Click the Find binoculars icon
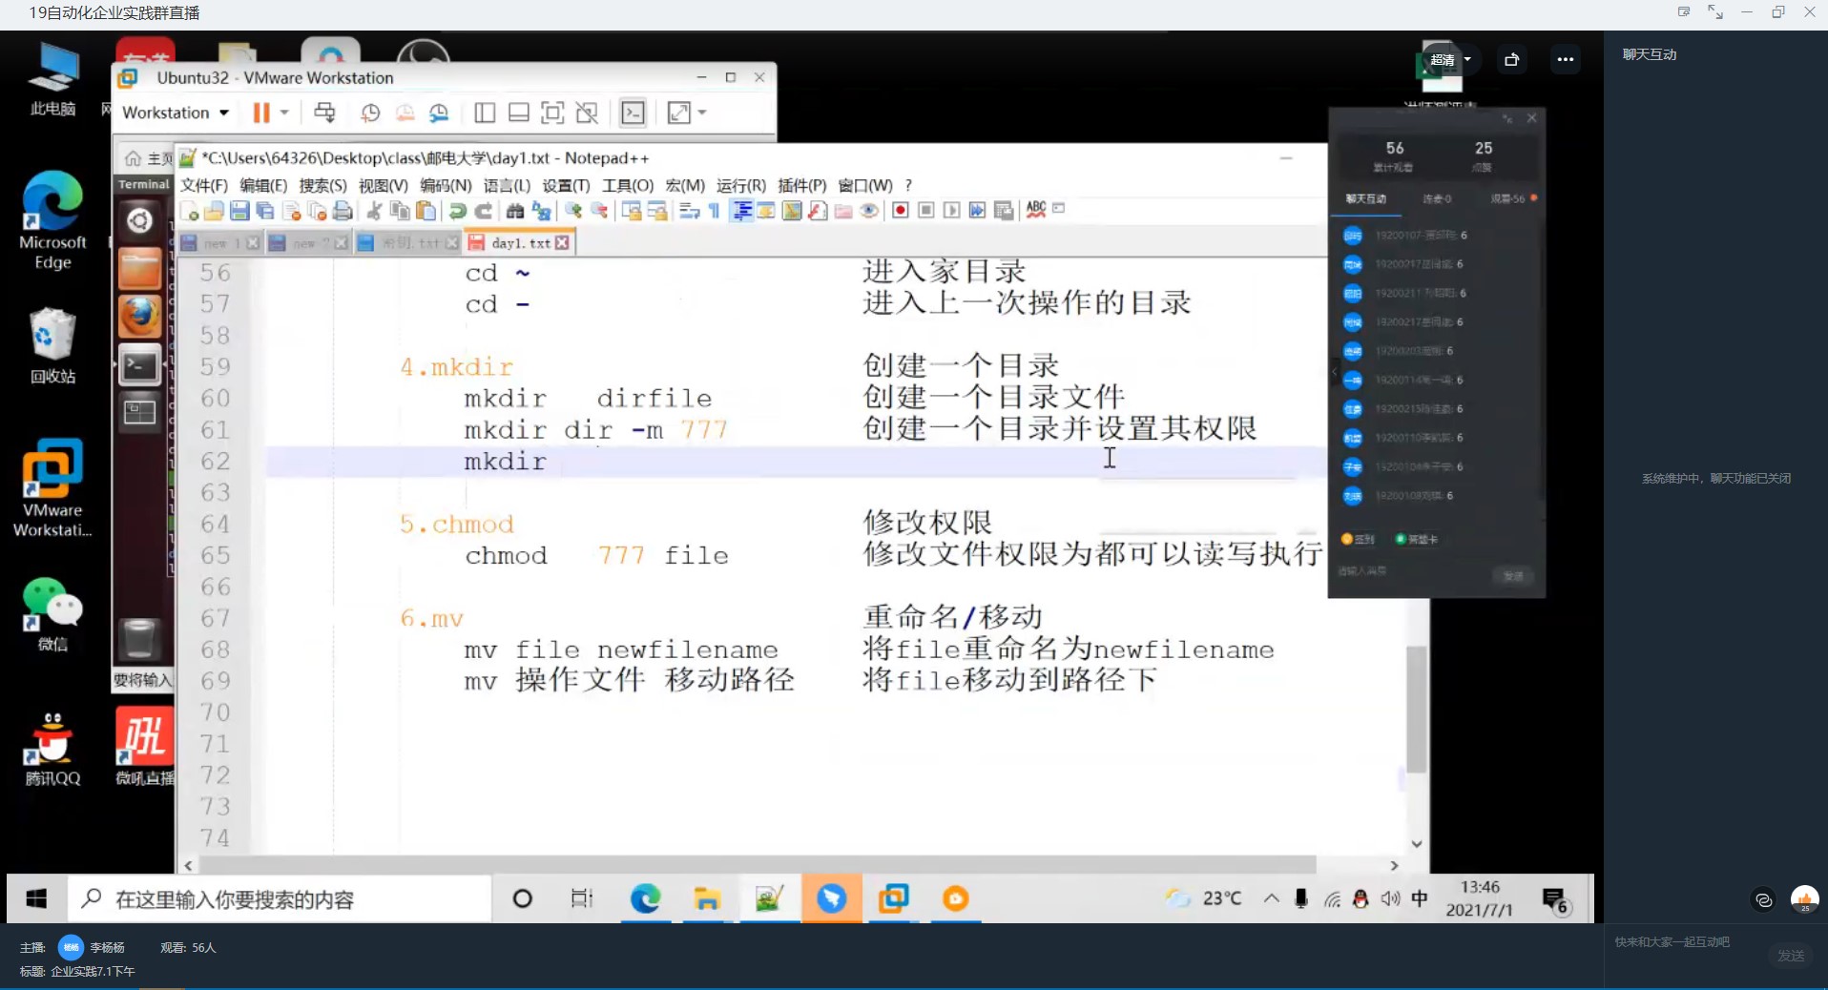This screenshot has width=1828, height=990. 515,211
